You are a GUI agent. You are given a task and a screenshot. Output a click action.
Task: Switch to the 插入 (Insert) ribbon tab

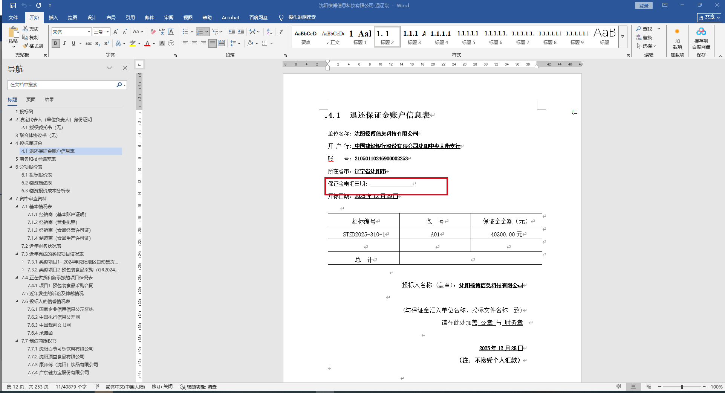click(54, 18)
